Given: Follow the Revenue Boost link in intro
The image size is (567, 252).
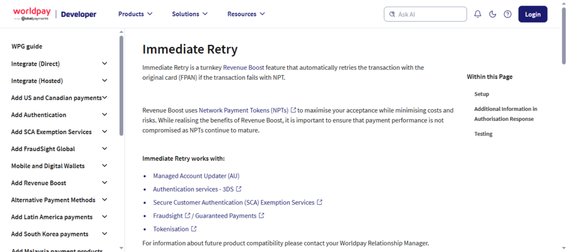Looking at the screenshot, I should click(244, 67).
